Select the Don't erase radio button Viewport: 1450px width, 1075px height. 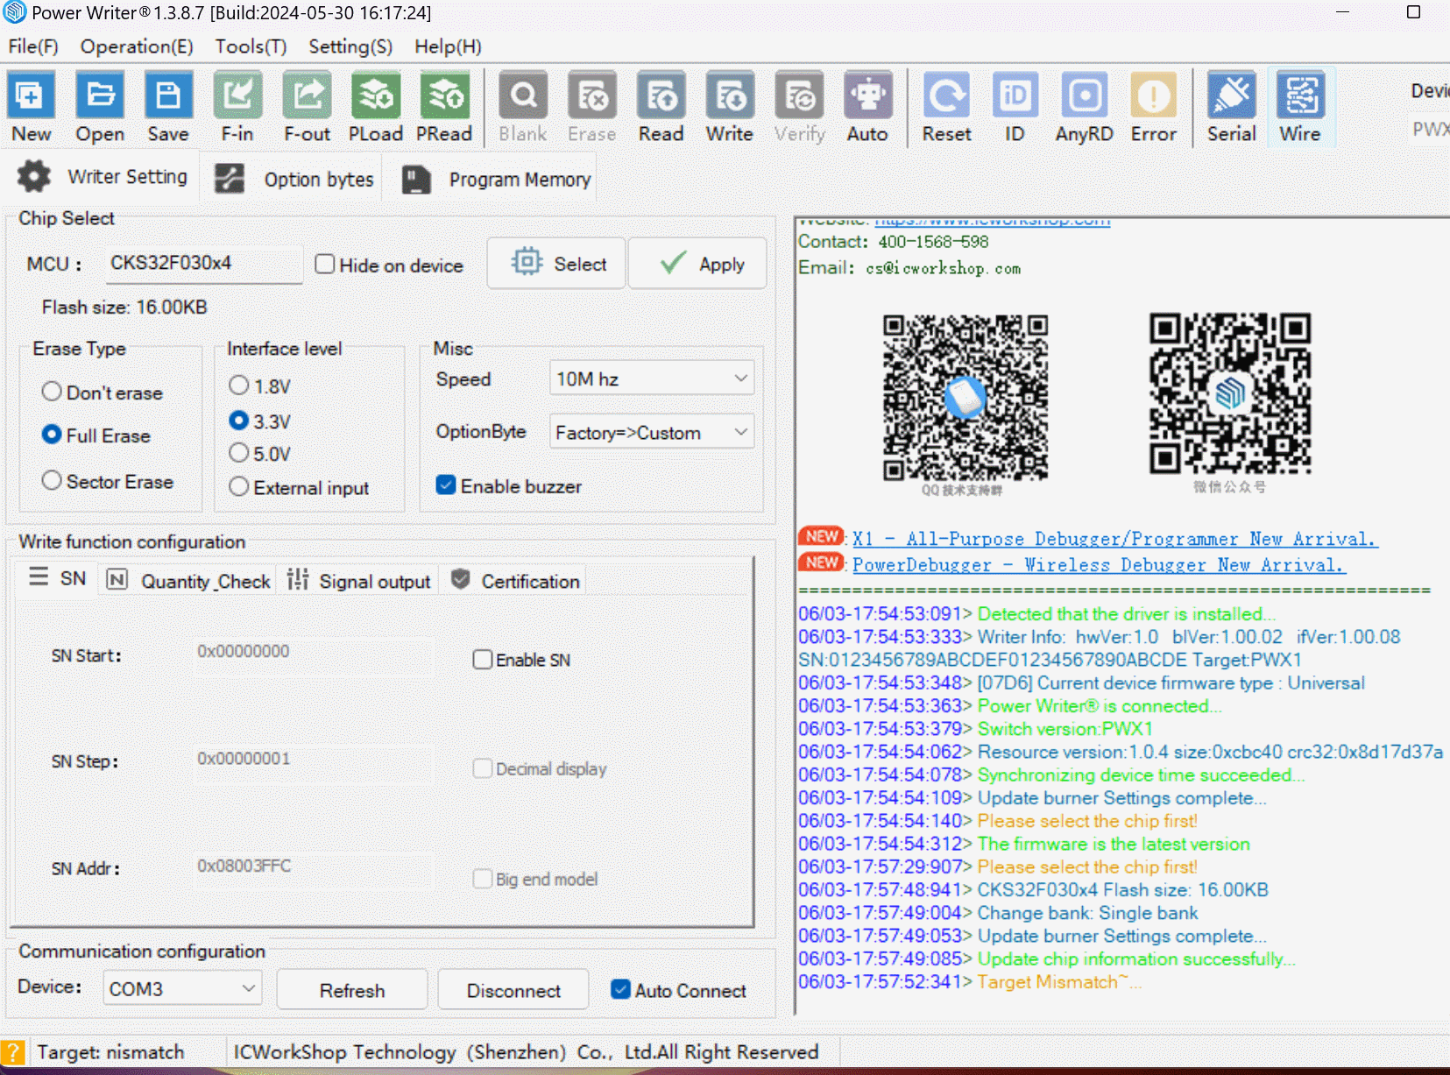(52, 392)
